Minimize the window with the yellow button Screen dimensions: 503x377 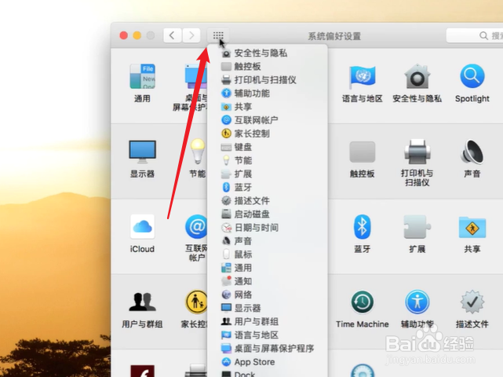pos(137,35)
